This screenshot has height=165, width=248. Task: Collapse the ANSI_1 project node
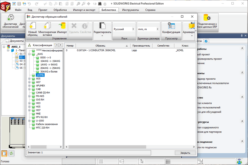(4, 47)
